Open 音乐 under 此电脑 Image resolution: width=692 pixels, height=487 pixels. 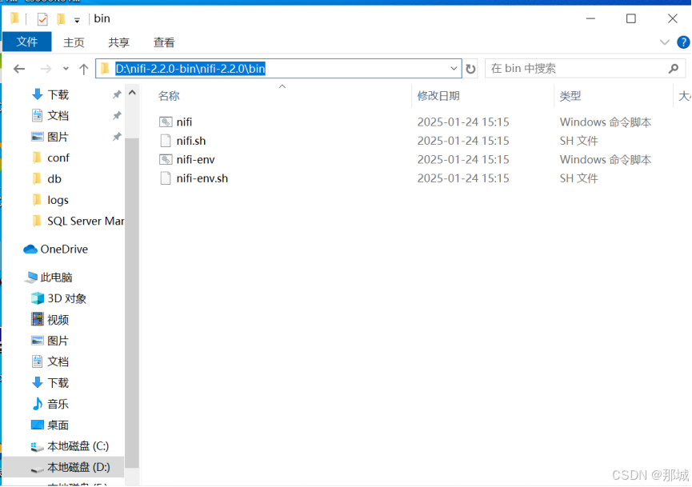(x=58, y=404)
